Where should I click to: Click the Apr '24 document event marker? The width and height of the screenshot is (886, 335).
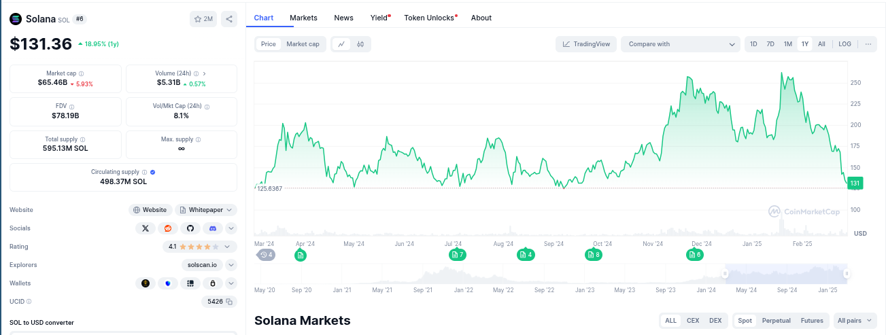point(301,255)
